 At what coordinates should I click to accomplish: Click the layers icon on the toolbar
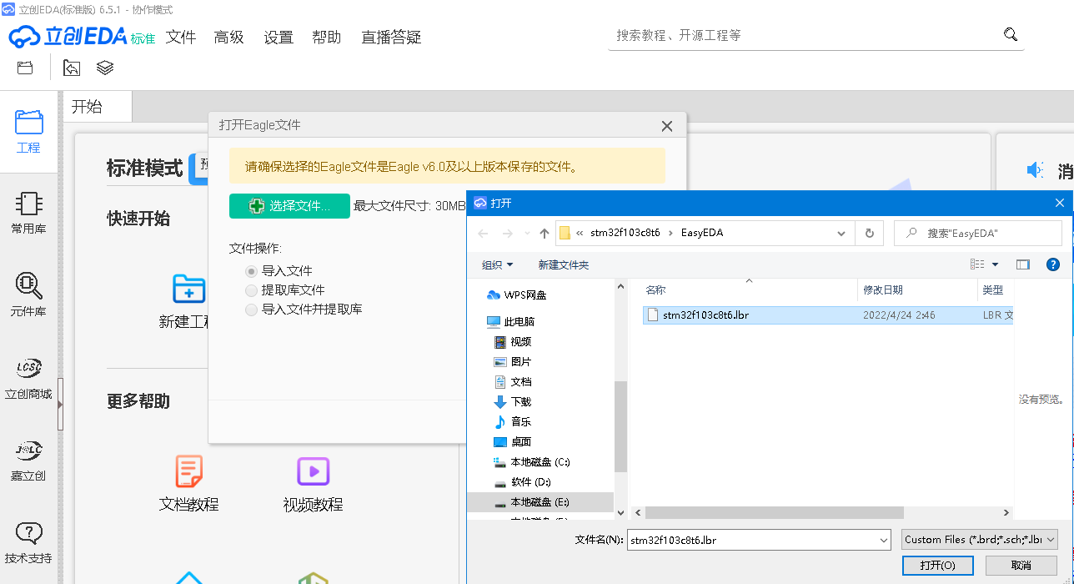pyautogui.click(x=104, y=68)
